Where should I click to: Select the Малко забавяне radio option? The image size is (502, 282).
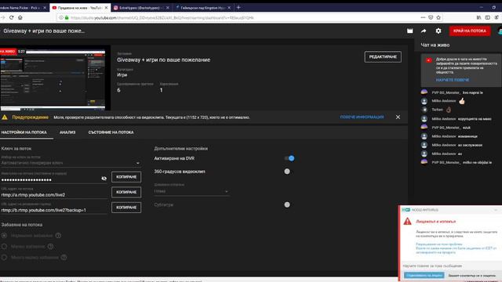coord(4,247)
